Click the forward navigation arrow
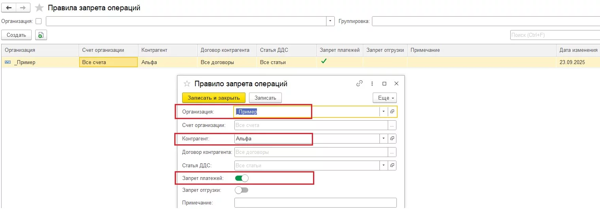This screenshot has height=210, width=600. click(x=23, y=8)
